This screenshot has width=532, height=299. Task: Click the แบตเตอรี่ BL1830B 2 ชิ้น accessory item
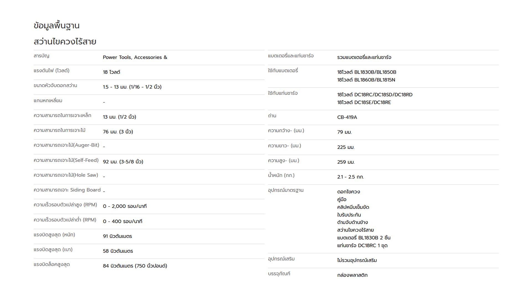[364, 238]
